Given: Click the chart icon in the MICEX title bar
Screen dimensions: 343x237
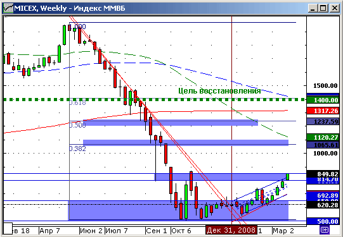Looking at the screenshot, I should click(x=8, y=8).
